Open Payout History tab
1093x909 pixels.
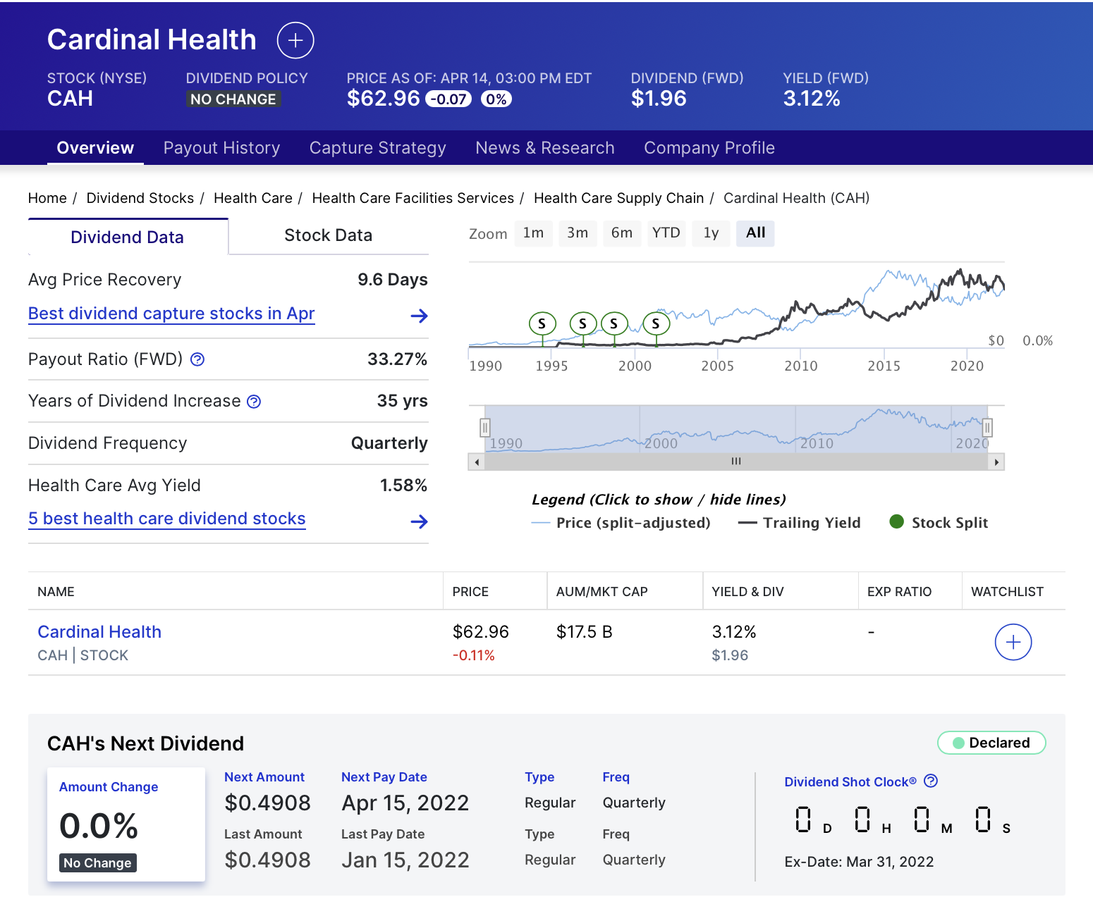pyautogui.click(x=221, y=148)
